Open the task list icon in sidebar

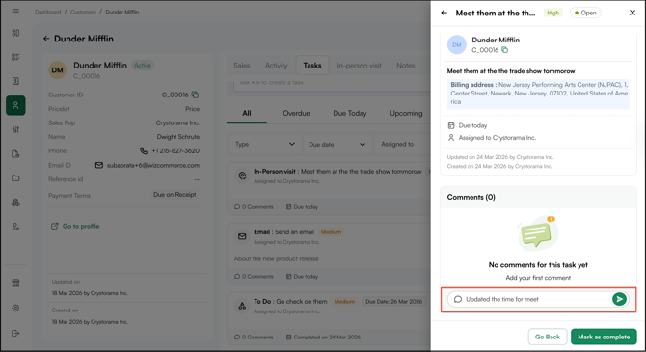click(15, 57)
